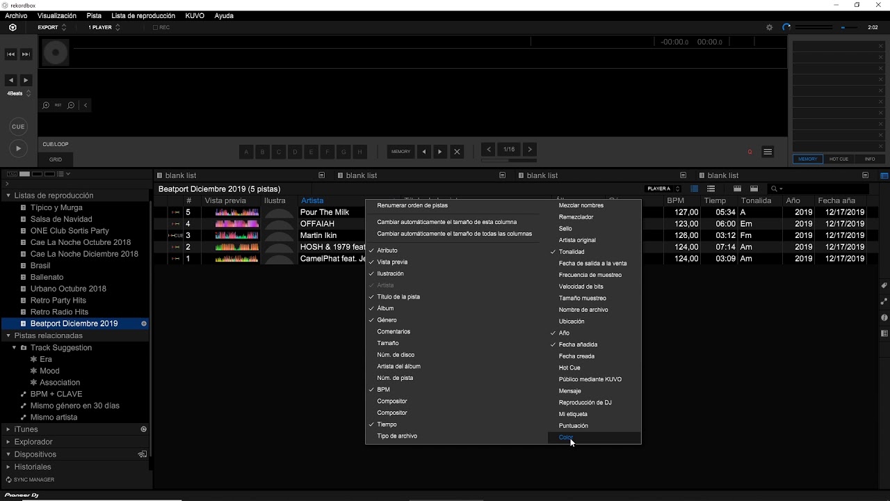Viewport: 890px width, 501px height.
Task: Jump to the next track
Action: pyautogui.click(x=26, y=54)
